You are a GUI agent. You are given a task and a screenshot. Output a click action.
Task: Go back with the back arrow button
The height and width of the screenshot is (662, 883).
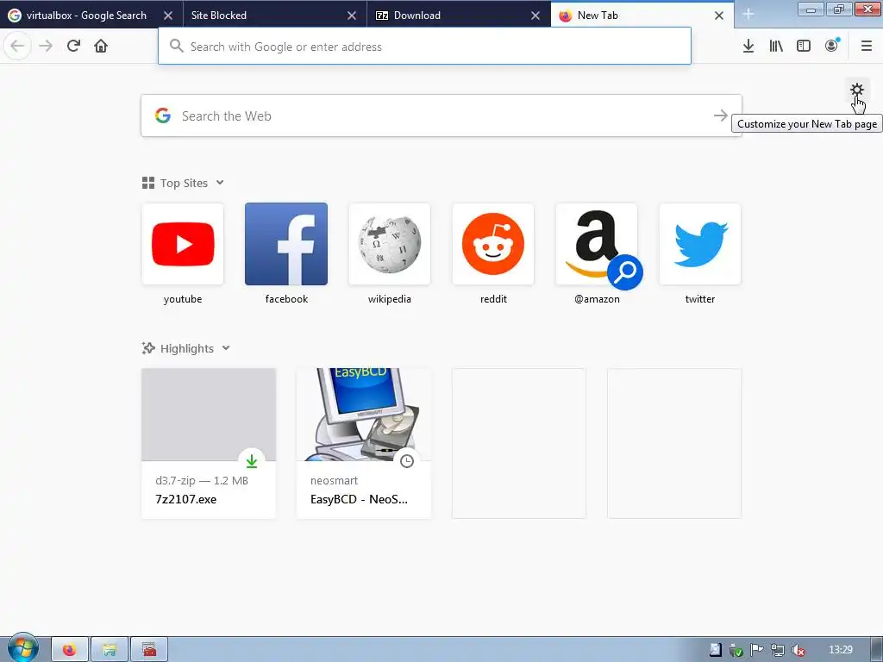point(17,47)
